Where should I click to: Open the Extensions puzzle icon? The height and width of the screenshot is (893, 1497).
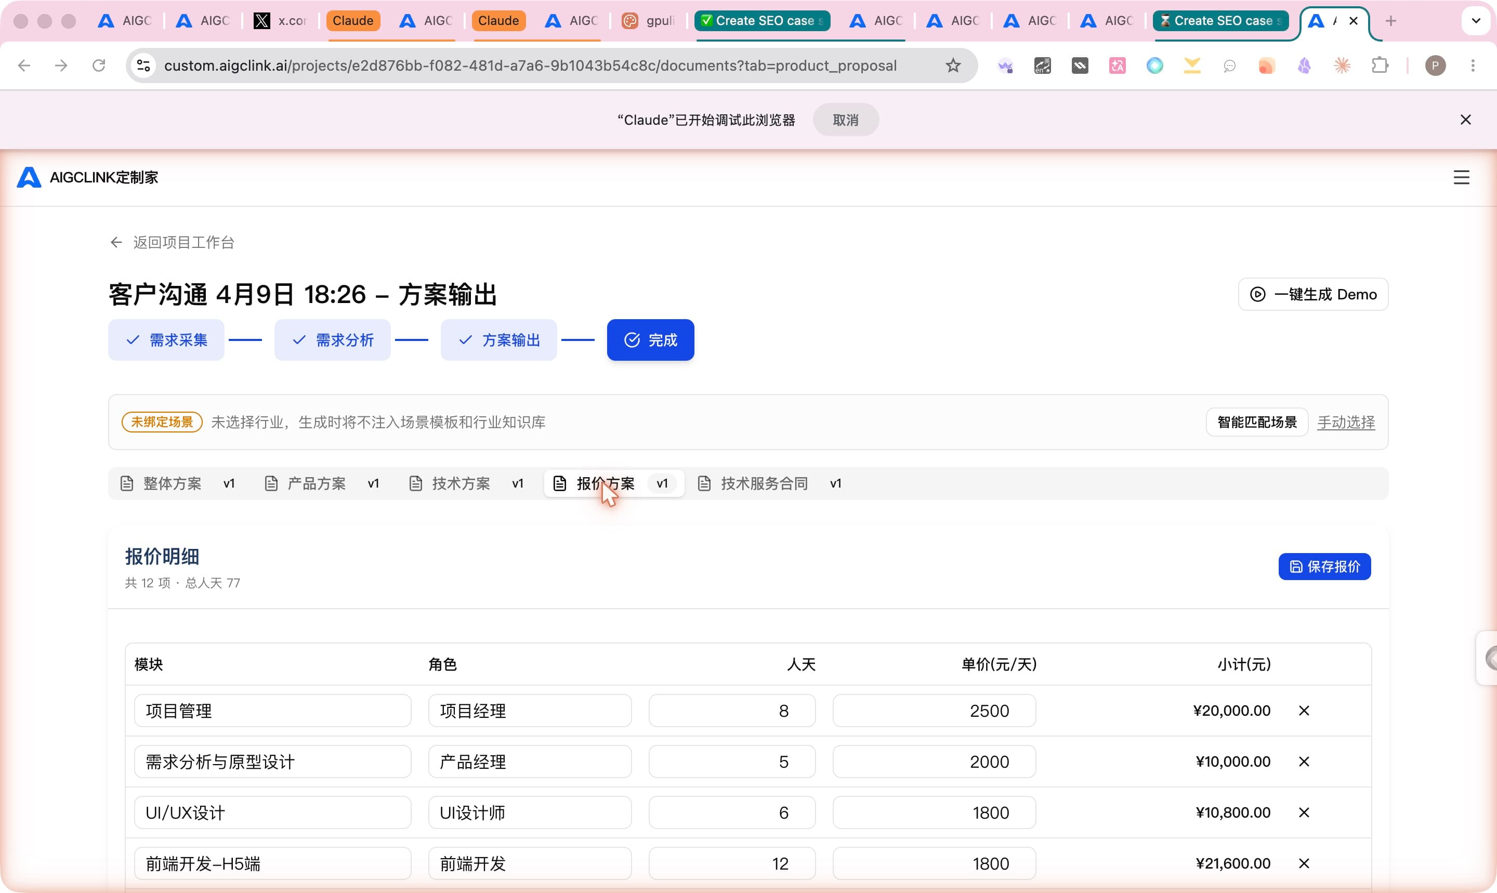click(x=1379, y=65)
